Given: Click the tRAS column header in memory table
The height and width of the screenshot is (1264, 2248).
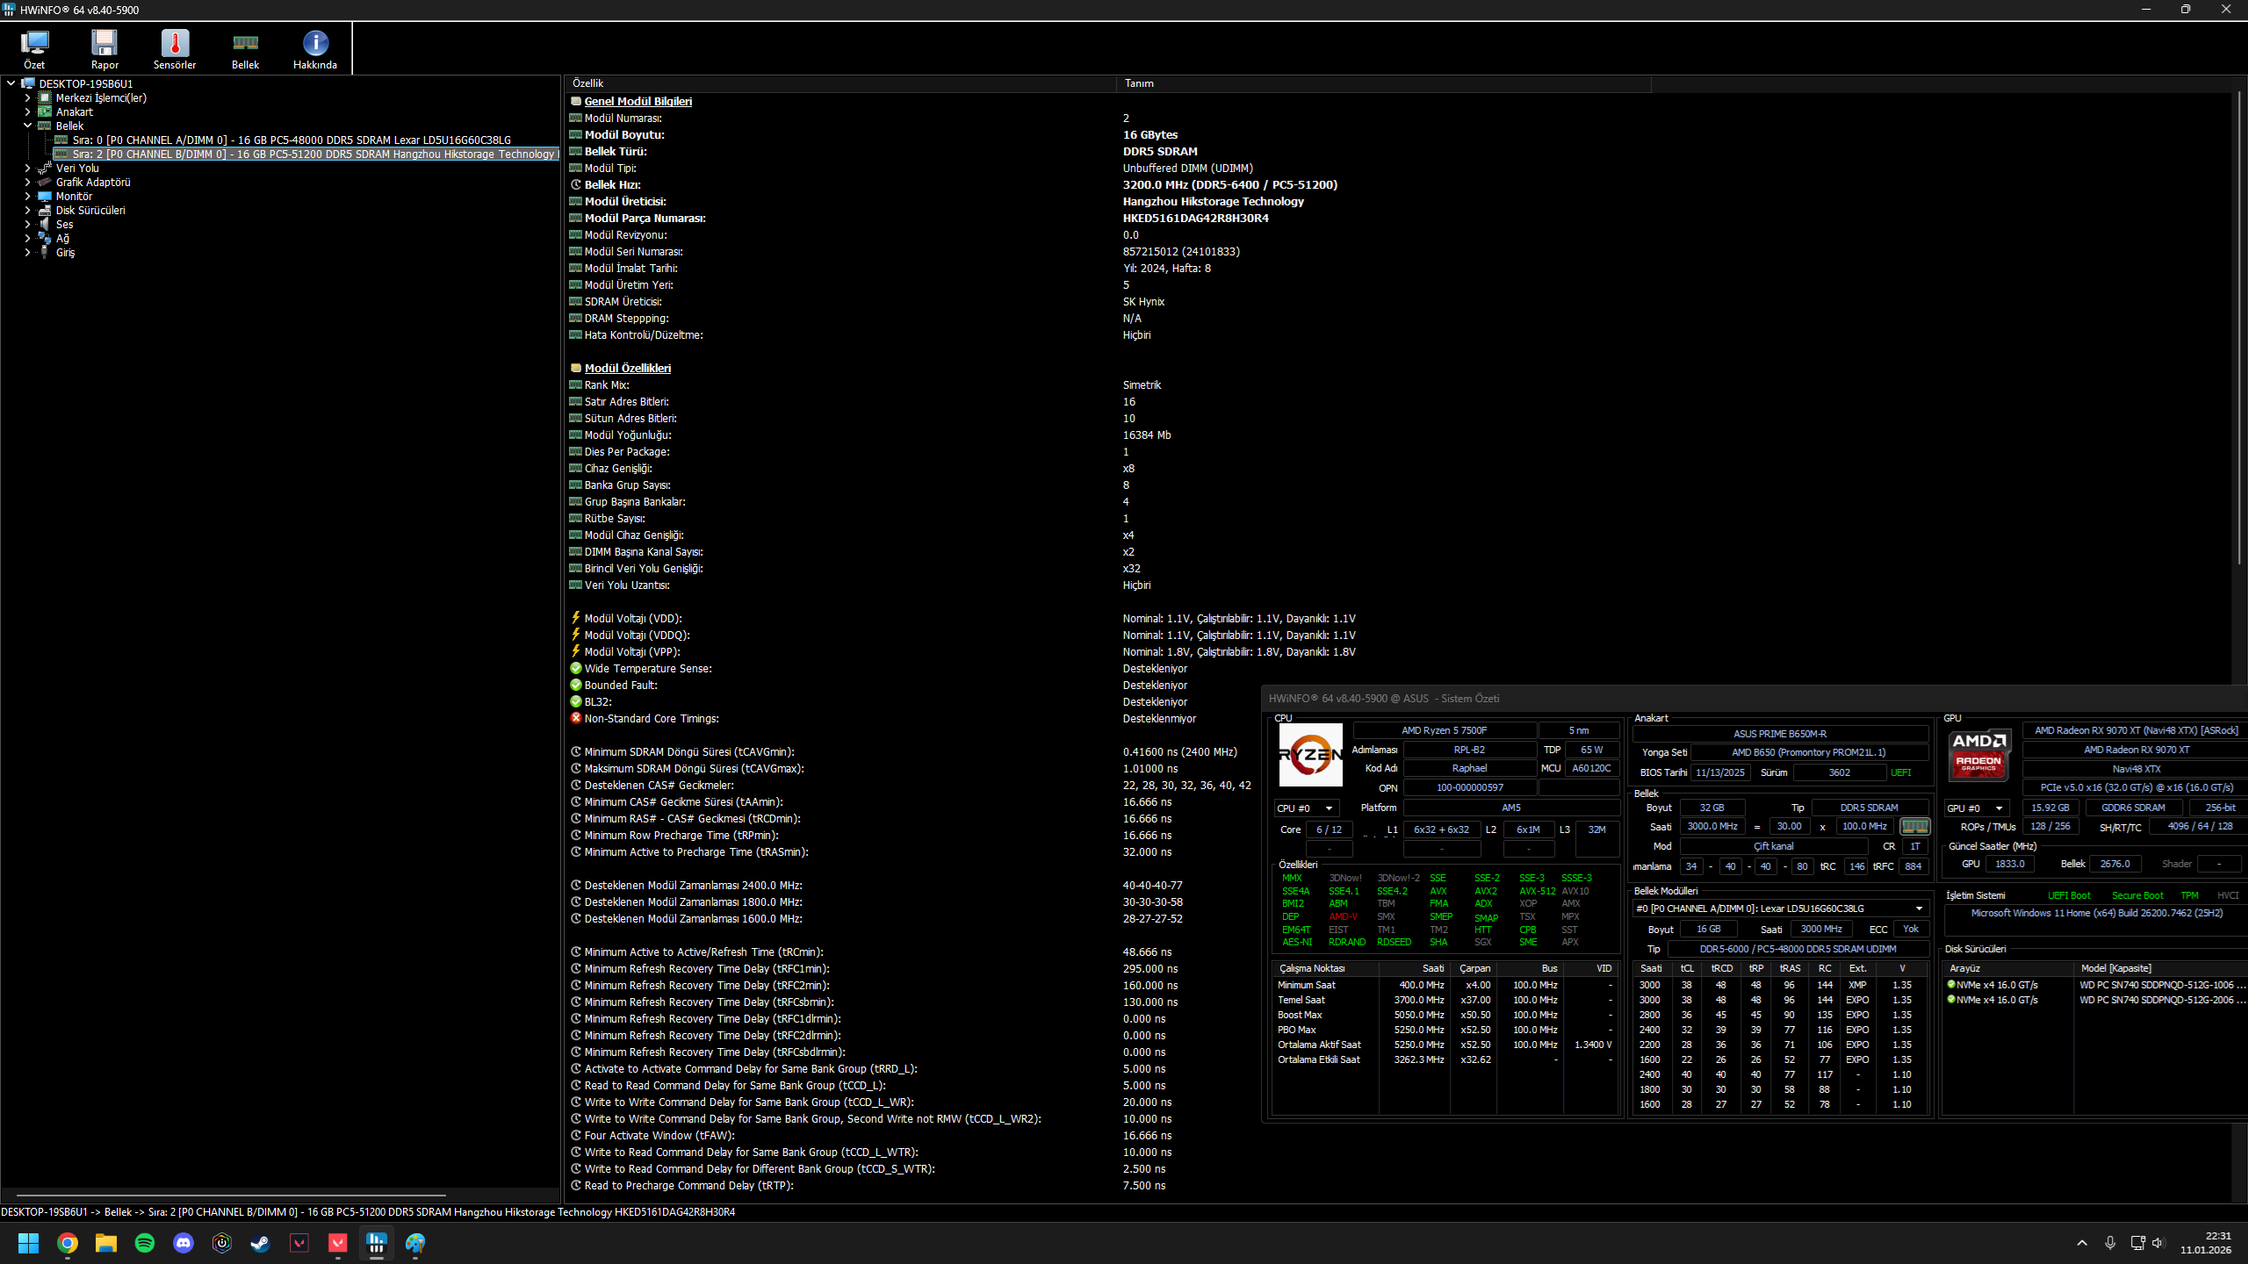Looking at the screenshot, I should (1790, 968).
